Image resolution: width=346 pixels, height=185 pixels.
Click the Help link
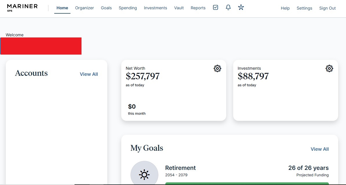coord(285,8)
